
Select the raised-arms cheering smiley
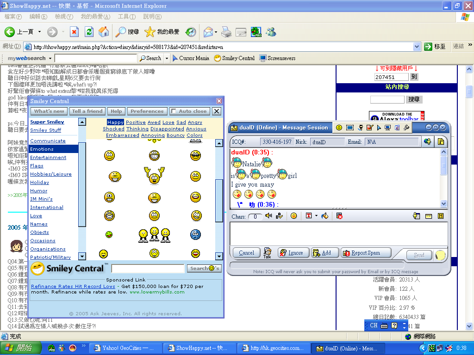155,176
